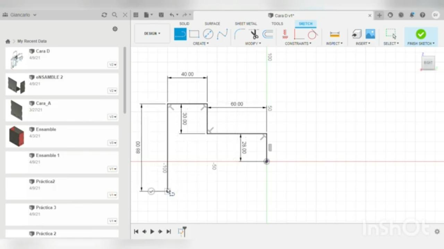Screen dimensions: 444x249
Task: Expand the CREATE dropdown menu
Action: pyautogui.click(x=201, y=44)
